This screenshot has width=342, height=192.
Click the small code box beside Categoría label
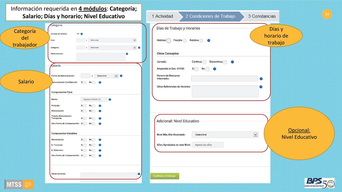(80, 48)
